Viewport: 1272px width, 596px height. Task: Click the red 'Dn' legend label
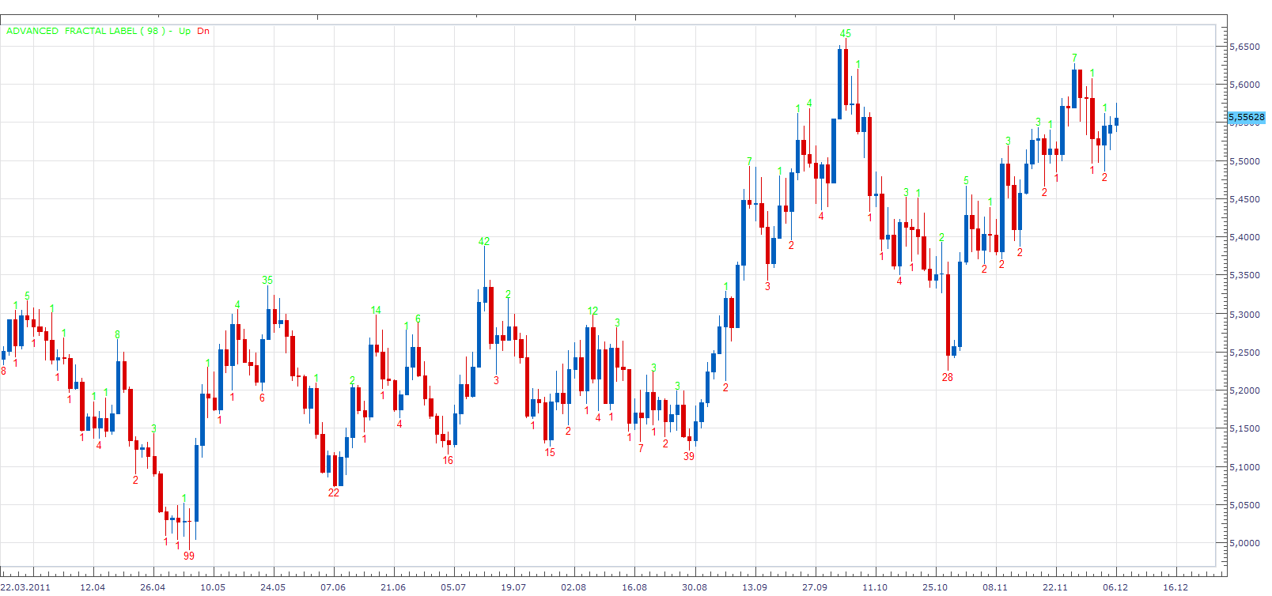203,31
